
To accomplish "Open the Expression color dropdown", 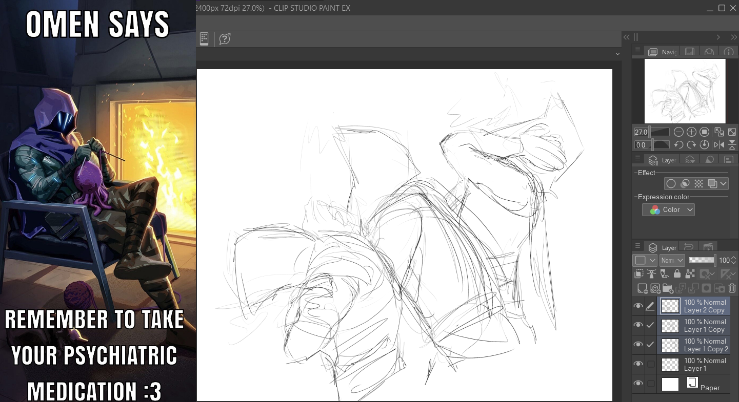I will [x=668, y=209].
